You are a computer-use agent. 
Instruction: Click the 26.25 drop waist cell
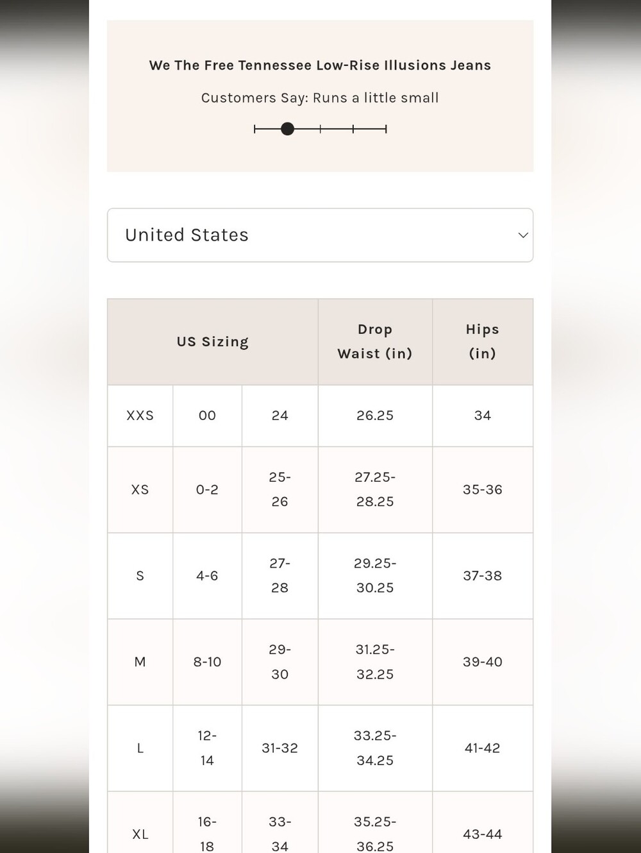[x=375, y=416]
